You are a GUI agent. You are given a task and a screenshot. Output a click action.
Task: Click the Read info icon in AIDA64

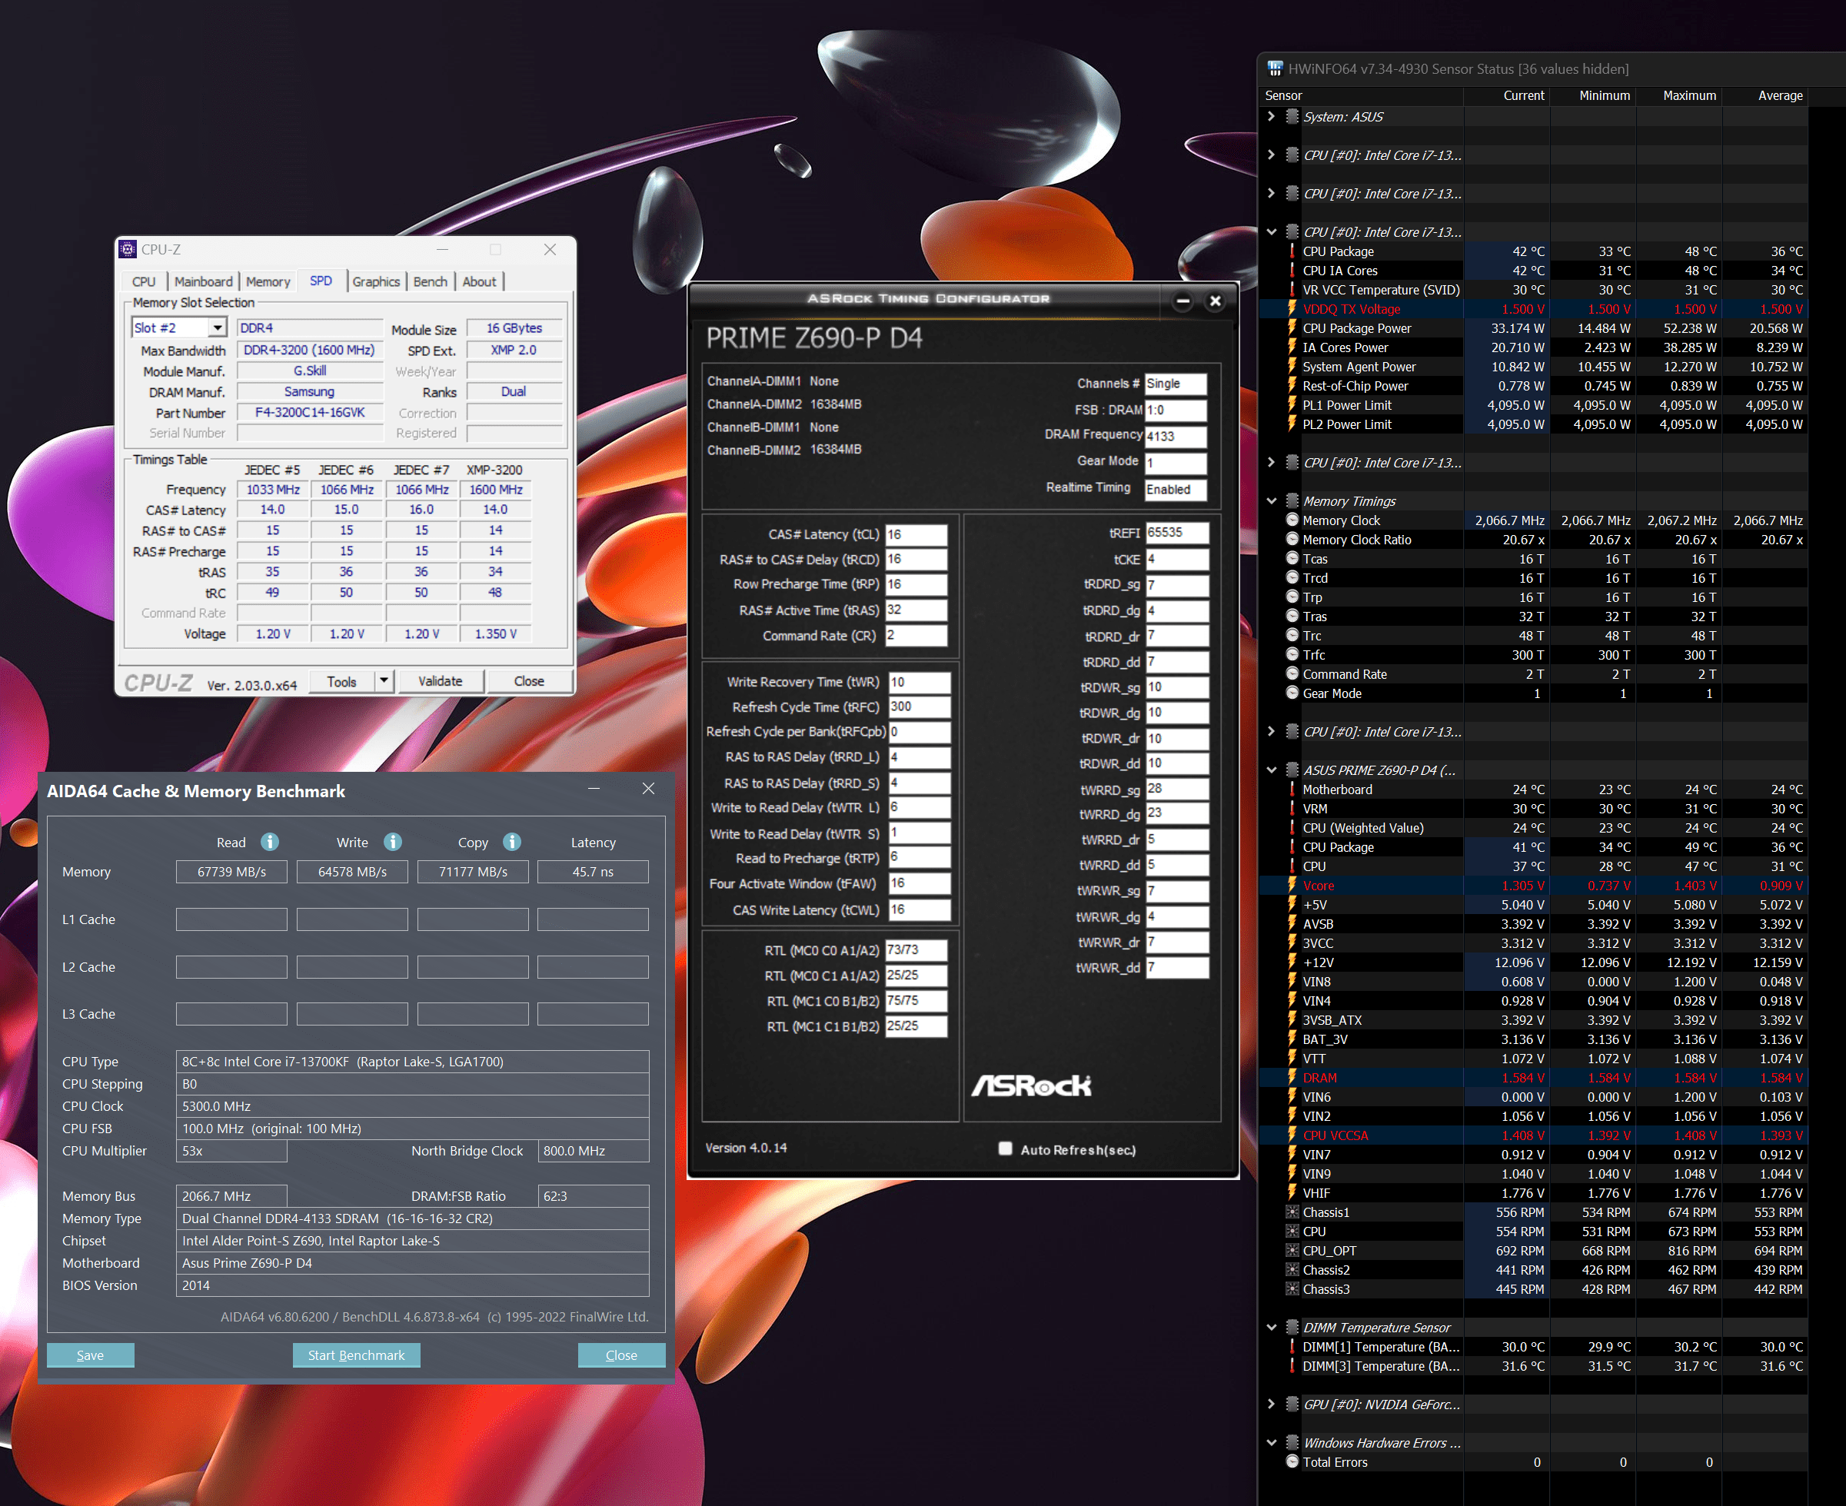pyautogui.click(x=270, y=842)
